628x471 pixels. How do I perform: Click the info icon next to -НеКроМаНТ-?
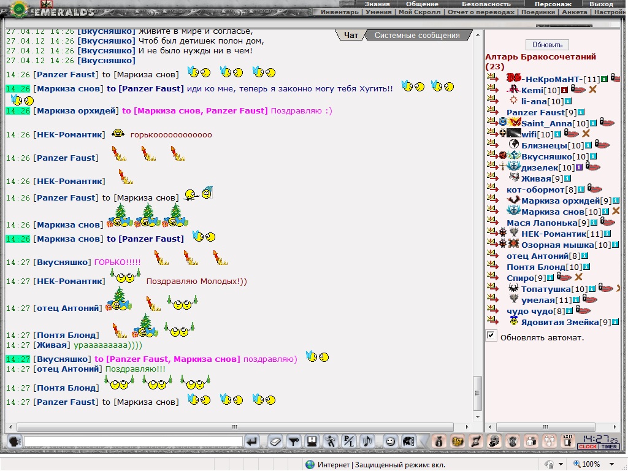tap(604, 79)
